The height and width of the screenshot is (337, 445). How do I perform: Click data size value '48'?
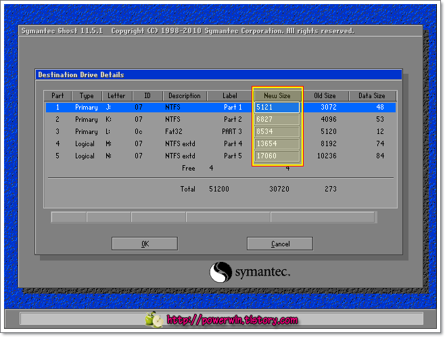(x=380, y=107)
